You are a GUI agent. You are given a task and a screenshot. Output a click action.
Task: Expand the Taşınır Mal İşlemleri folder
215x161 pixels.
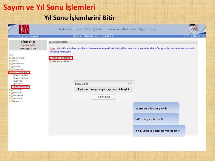tap(10, 64)
